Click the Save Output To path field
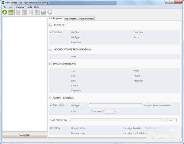This screenshot has width=184, height=144. pos(116,120)
